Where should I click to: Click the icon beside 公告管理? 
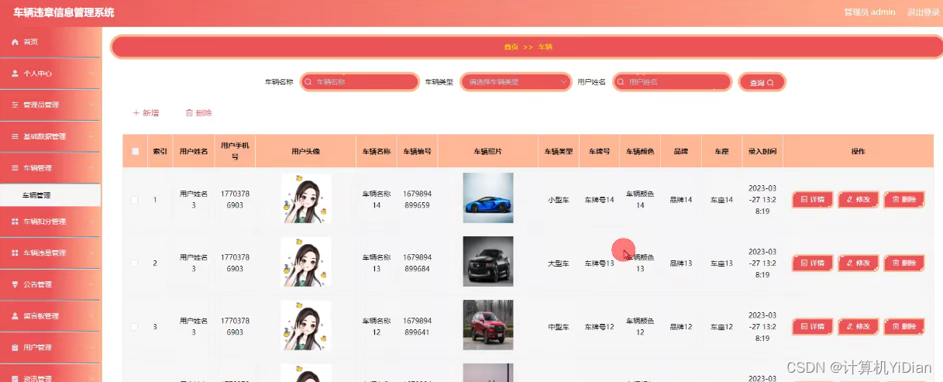click(15, 284)
